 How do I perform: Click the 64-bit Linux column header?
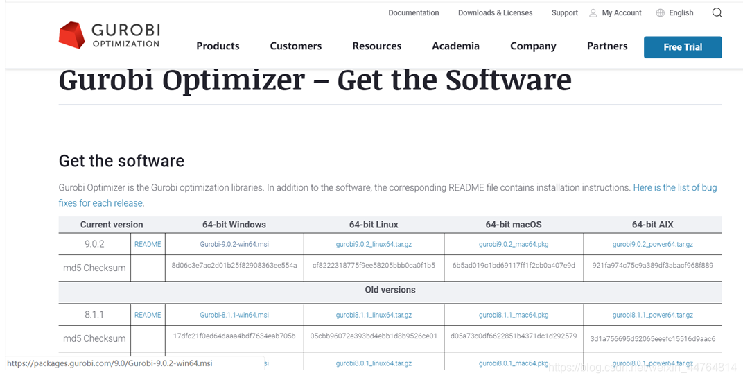(374, 225)
